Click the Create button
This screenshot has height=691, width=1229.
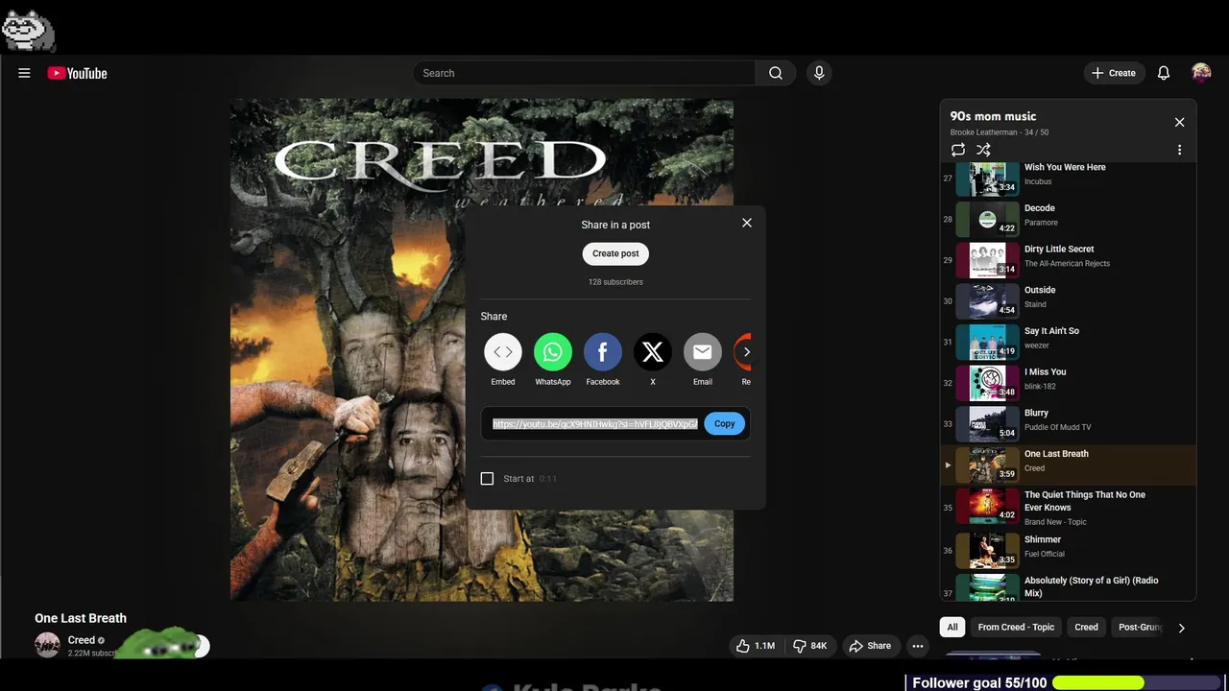click(x=1114, y=73)
